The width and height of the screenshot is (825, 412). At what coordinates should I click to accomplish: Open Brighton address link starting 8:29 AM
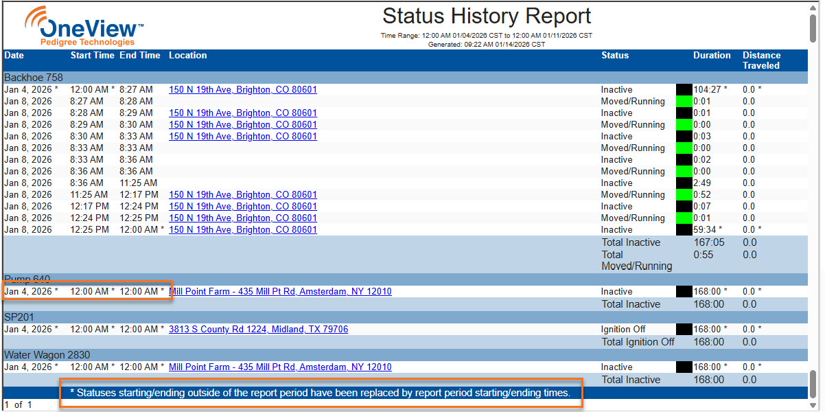(243, 125)
